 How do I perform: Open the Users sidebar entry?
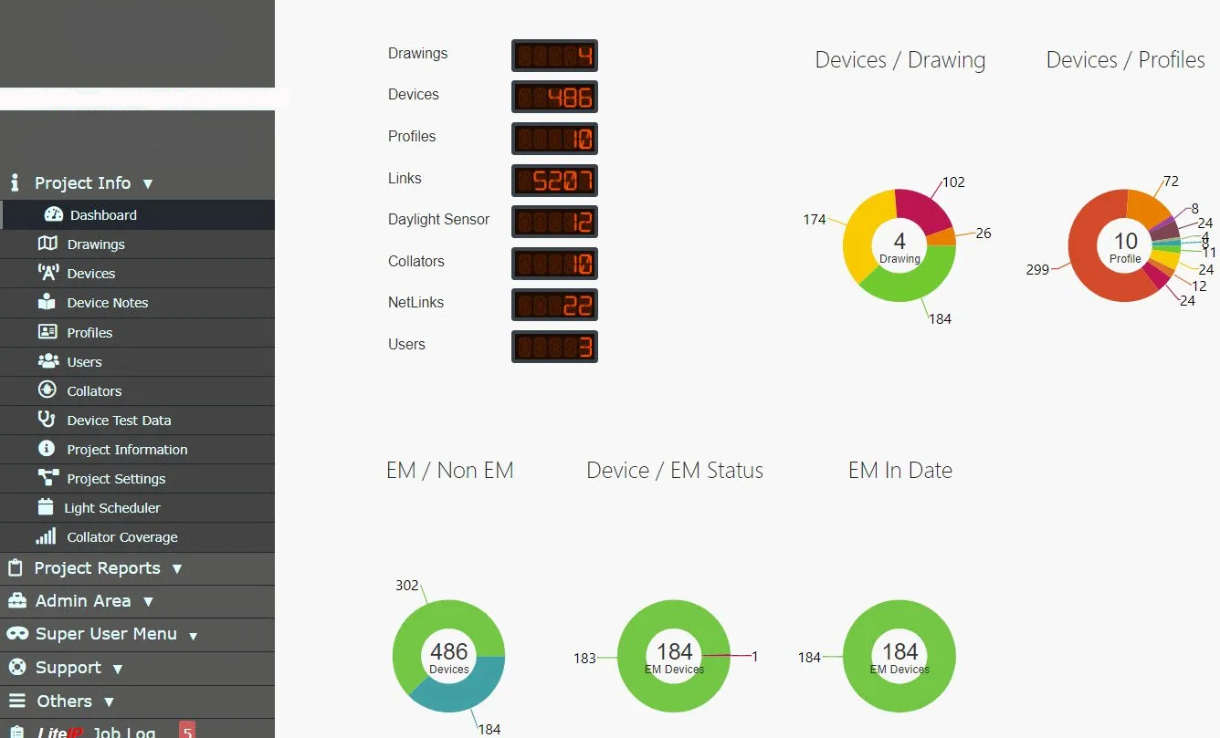pyautogui.click(x=137, y=361)
